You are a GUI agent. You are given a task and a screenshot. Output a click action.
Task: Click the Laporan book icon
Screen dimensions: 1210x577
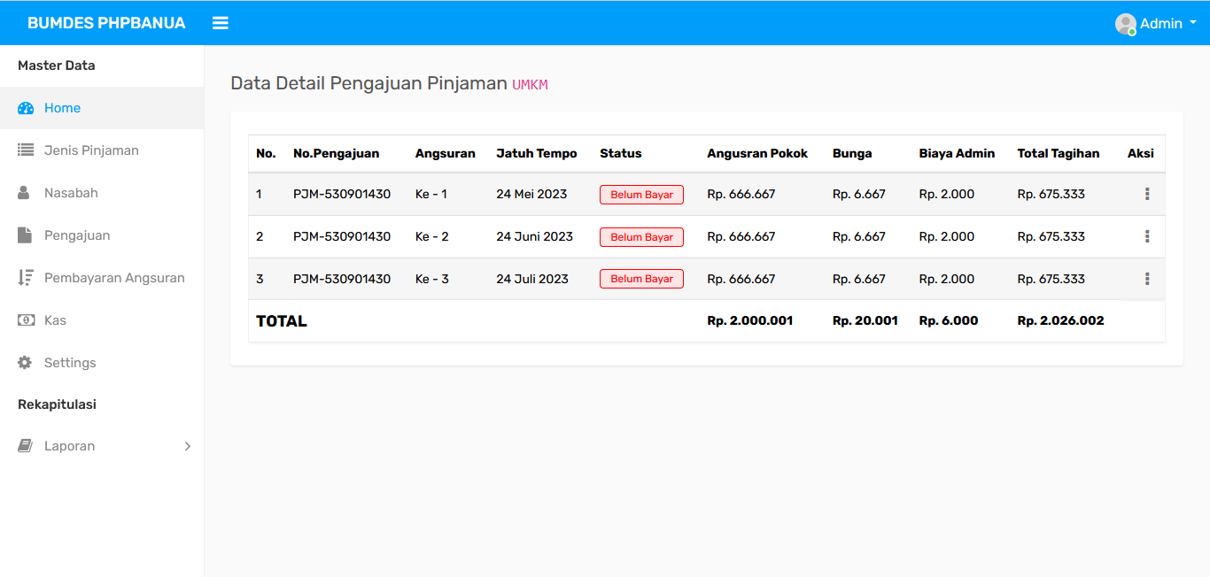(x=25, y=446)
